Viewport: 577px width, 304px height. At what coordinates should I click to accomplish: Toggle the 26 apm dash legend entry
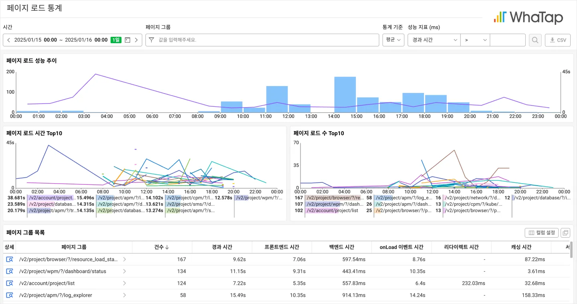(399, 204)
